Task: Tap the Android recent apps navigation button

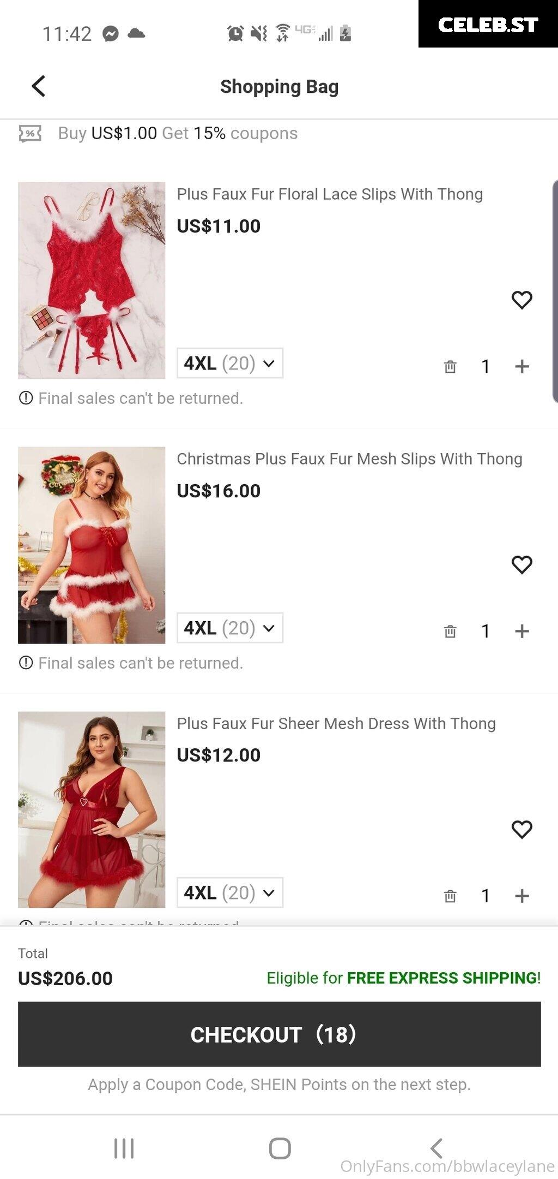Action: click(124, 1148)
